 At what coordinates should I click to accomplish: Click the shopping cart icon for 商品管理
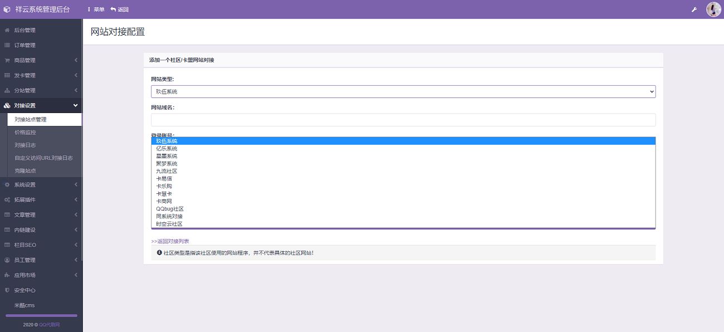[x=7, y=60]
